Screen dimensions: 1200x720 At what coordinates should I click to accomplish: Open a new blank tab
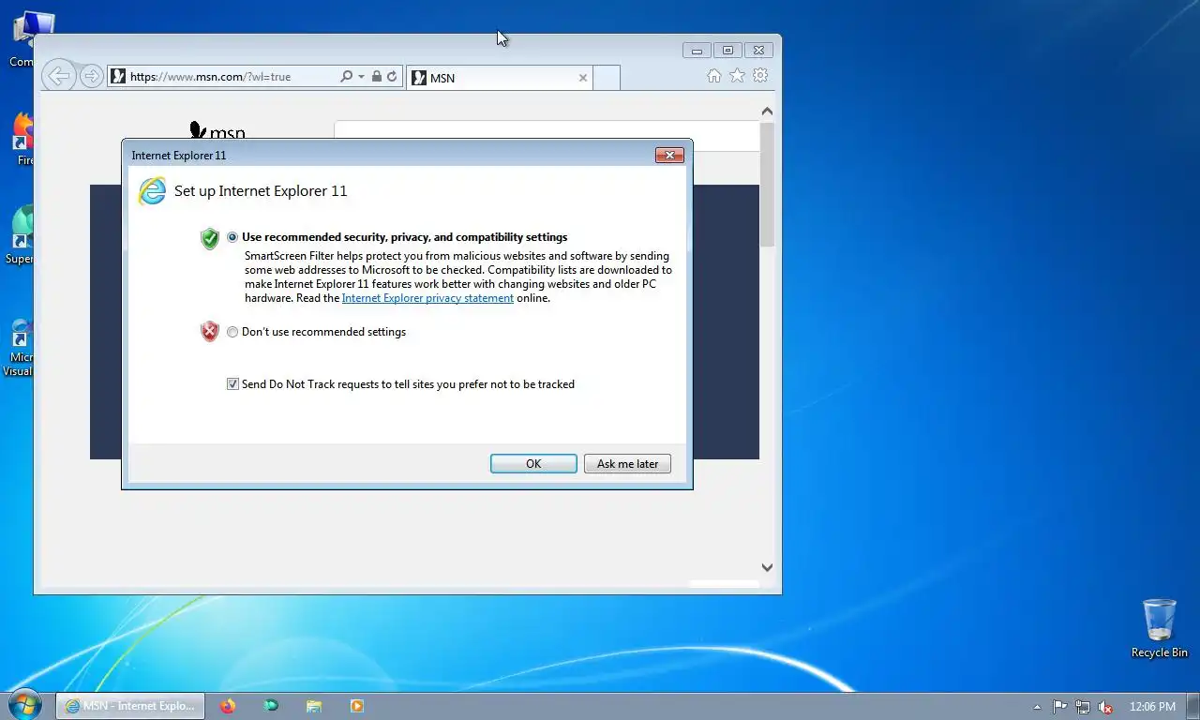pyautogui.click(x=607, y=78)
